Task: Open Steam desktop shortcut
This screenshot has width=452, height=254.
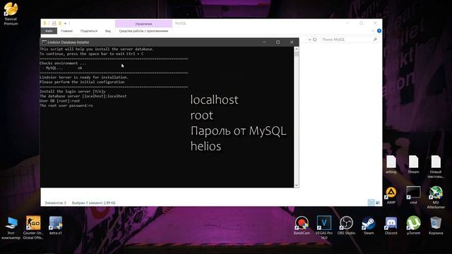Action: 369,226
